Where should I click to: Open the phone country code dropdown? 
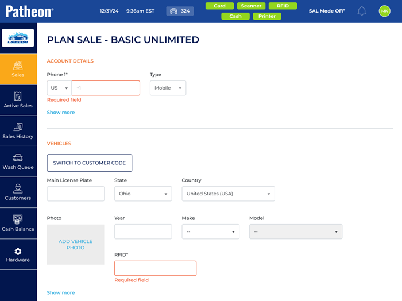coord(59,88)
